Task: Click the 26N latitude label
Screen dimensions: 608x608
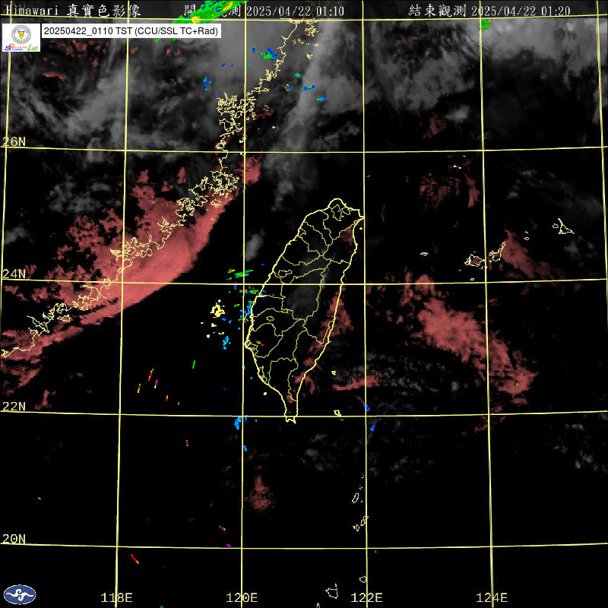Action: click(14, 141)
